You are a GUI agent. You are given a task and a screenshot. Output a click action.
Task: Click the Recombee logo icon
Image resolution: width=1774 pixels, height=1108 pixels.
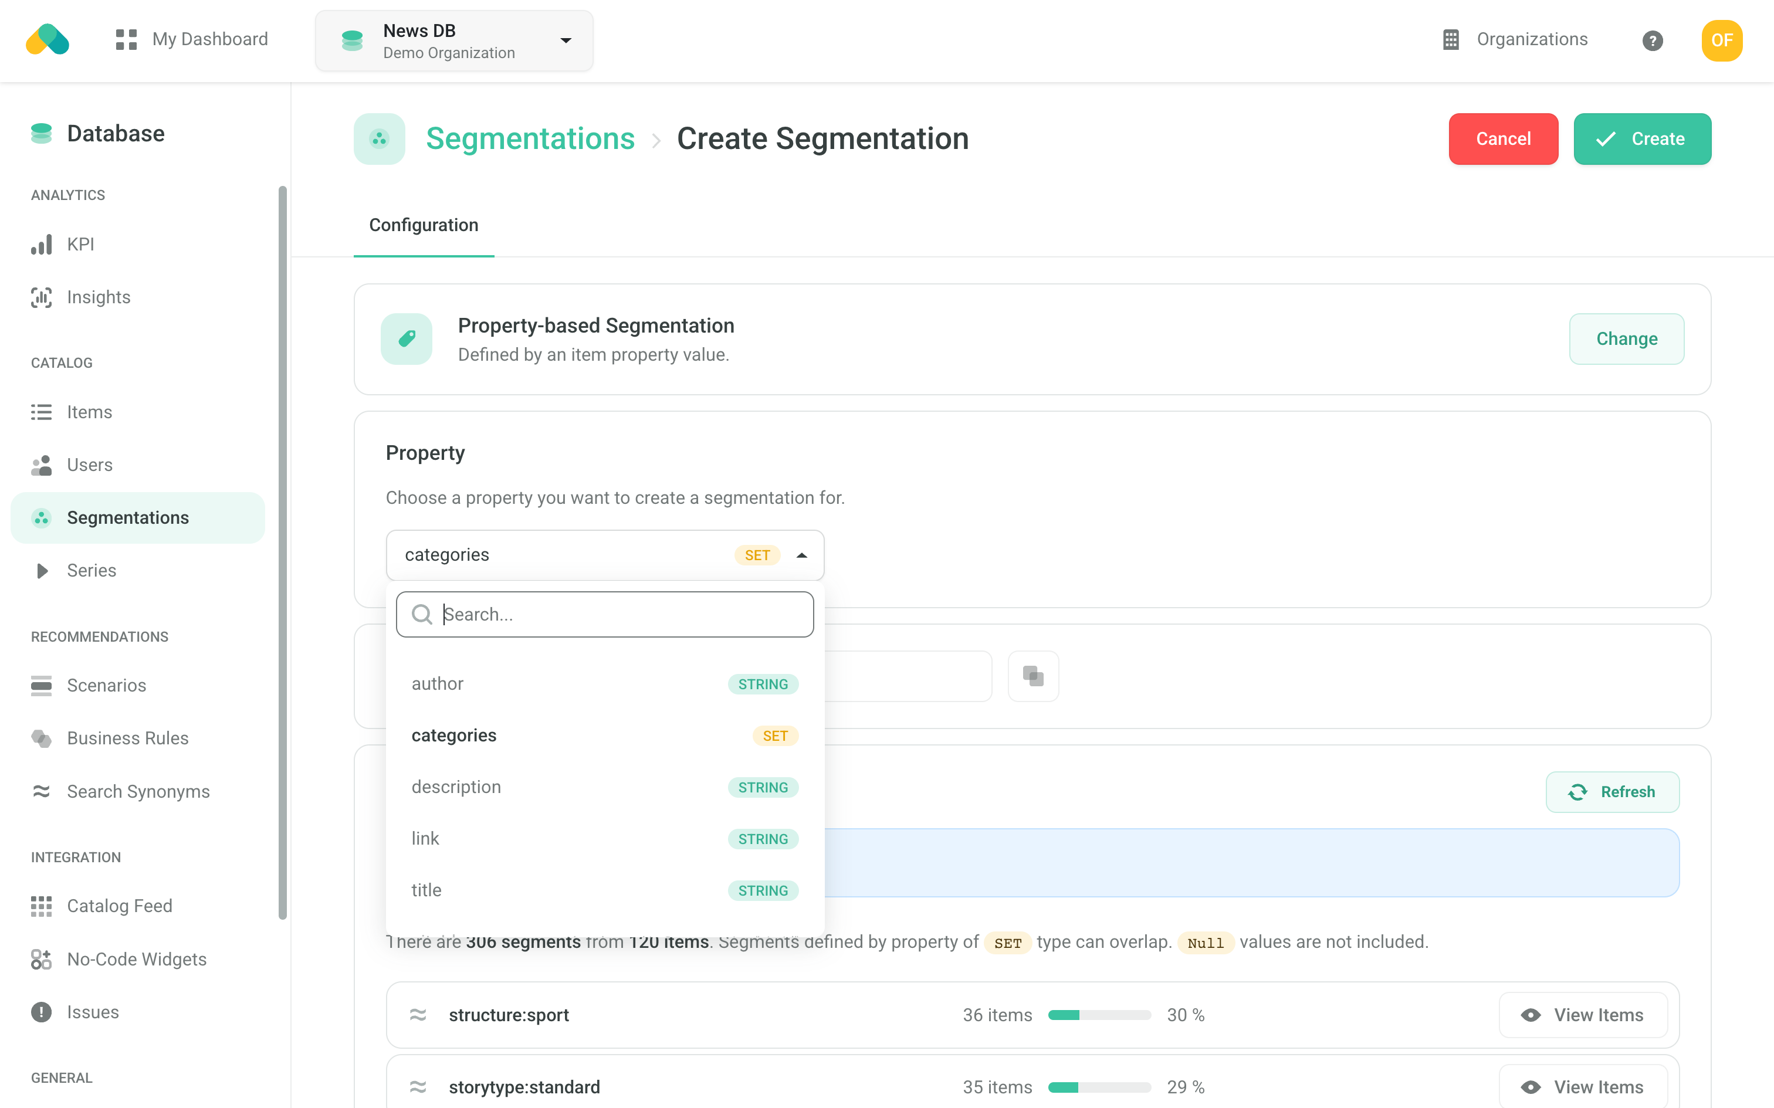[x=48, y=39]
